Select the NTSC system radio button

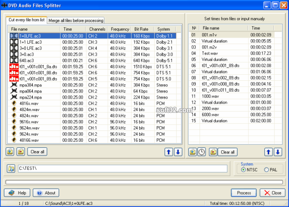click(x=243, y=170)
